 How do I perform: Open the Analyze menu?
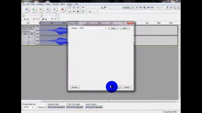click(70, 4)
